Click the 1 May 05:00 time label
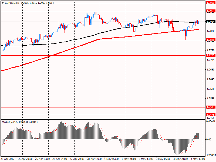 [x=112, y=159]
